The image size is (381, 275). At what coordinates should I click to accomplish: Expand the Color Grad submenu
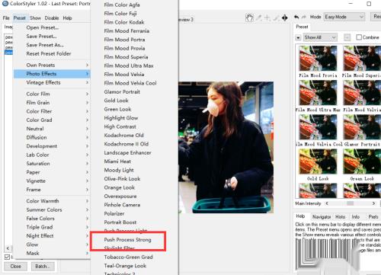(x=52, y=120)
